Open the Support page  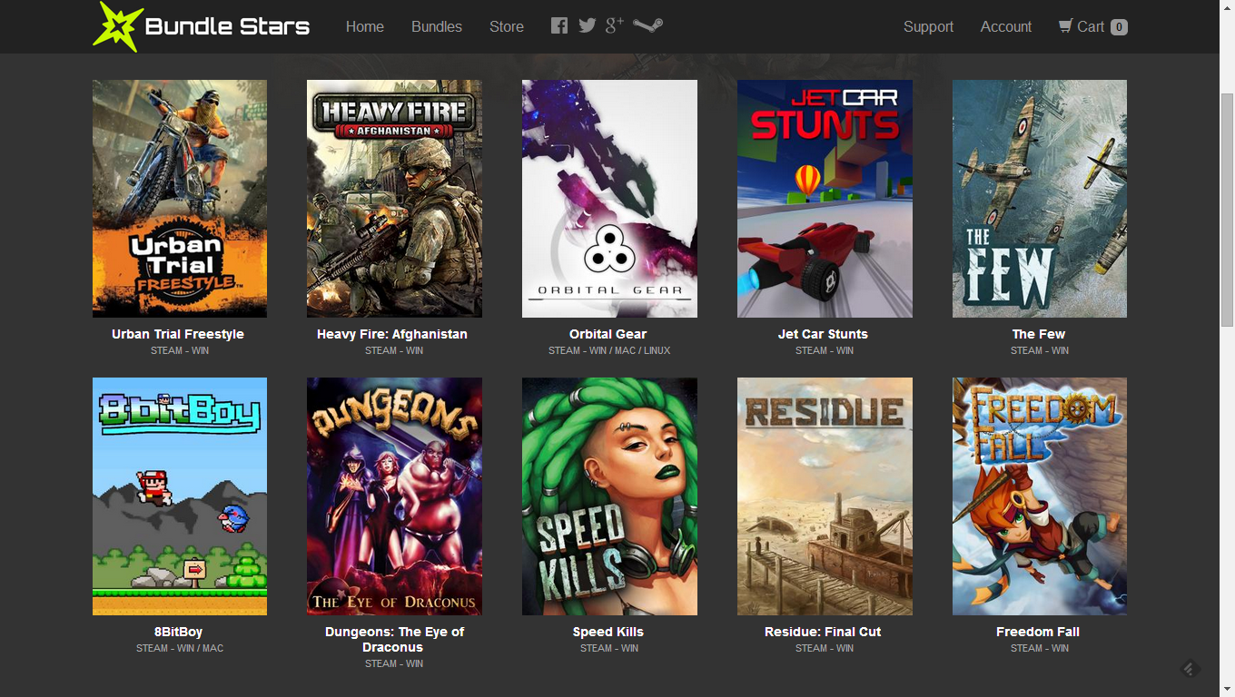(x=928, y=26)
